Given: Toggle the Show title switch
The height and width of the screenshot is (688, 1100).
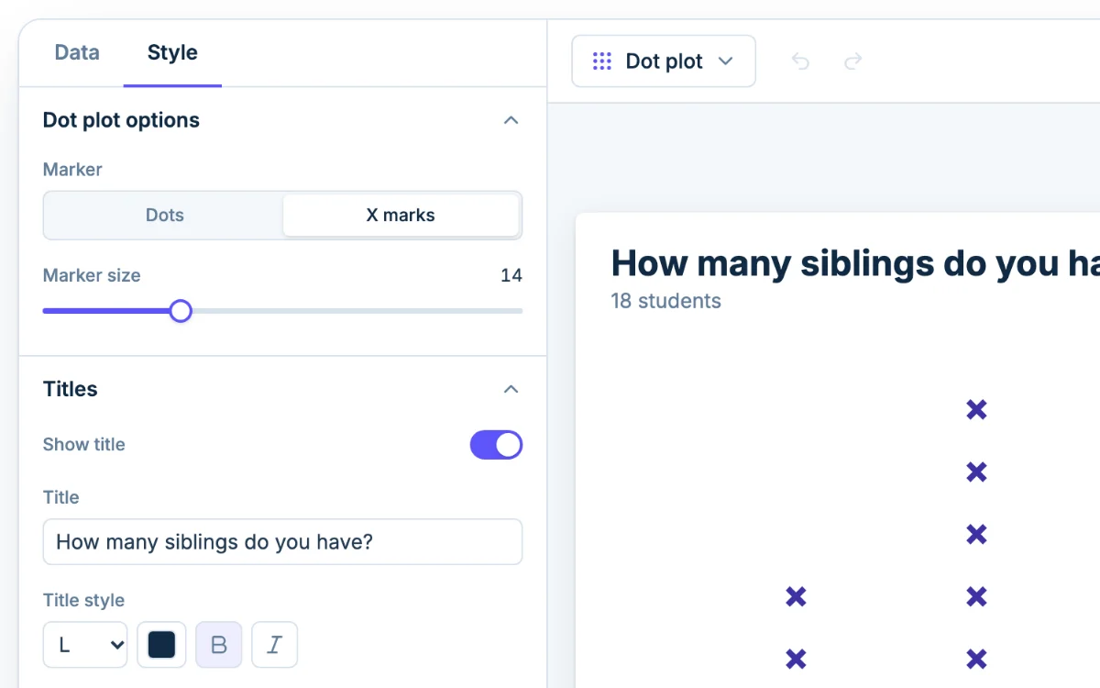Looking at the screenshot, I should 496,445.
